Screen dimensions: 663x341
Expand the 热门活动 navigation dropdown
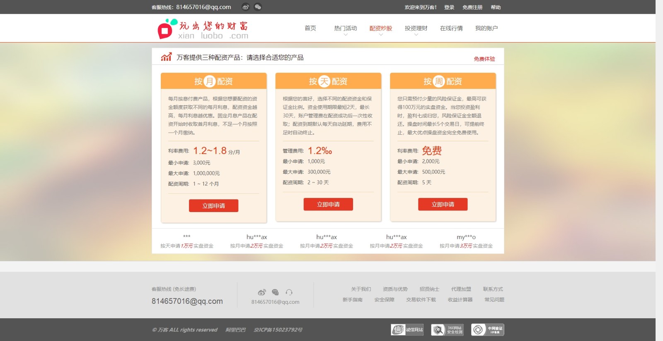346,29
